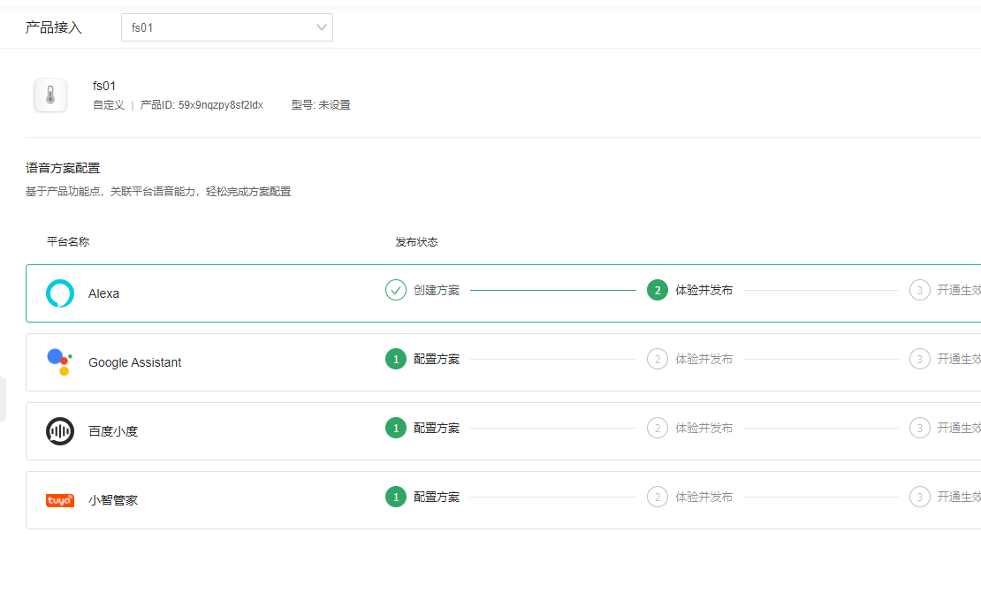The image size is (981, 593).
Task: Click the 百度小度 logo icon
Action: coord(60,431)
